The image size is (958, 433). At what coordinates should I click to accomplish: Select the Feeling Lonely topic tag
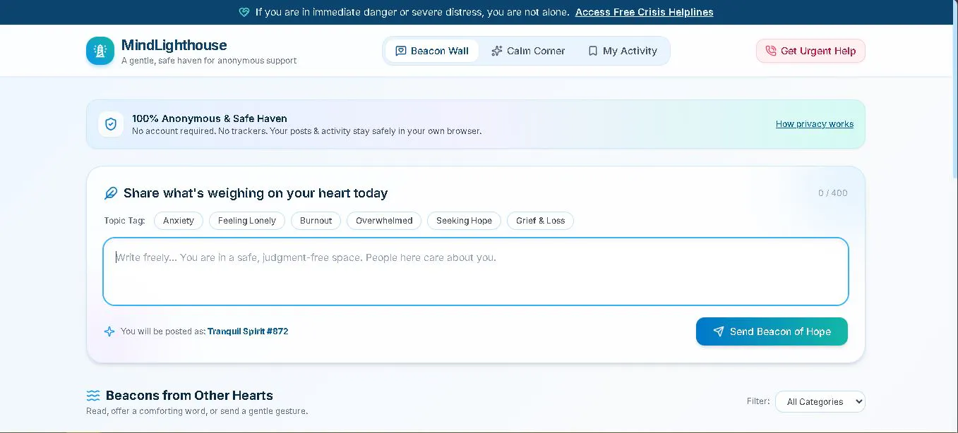247,221
